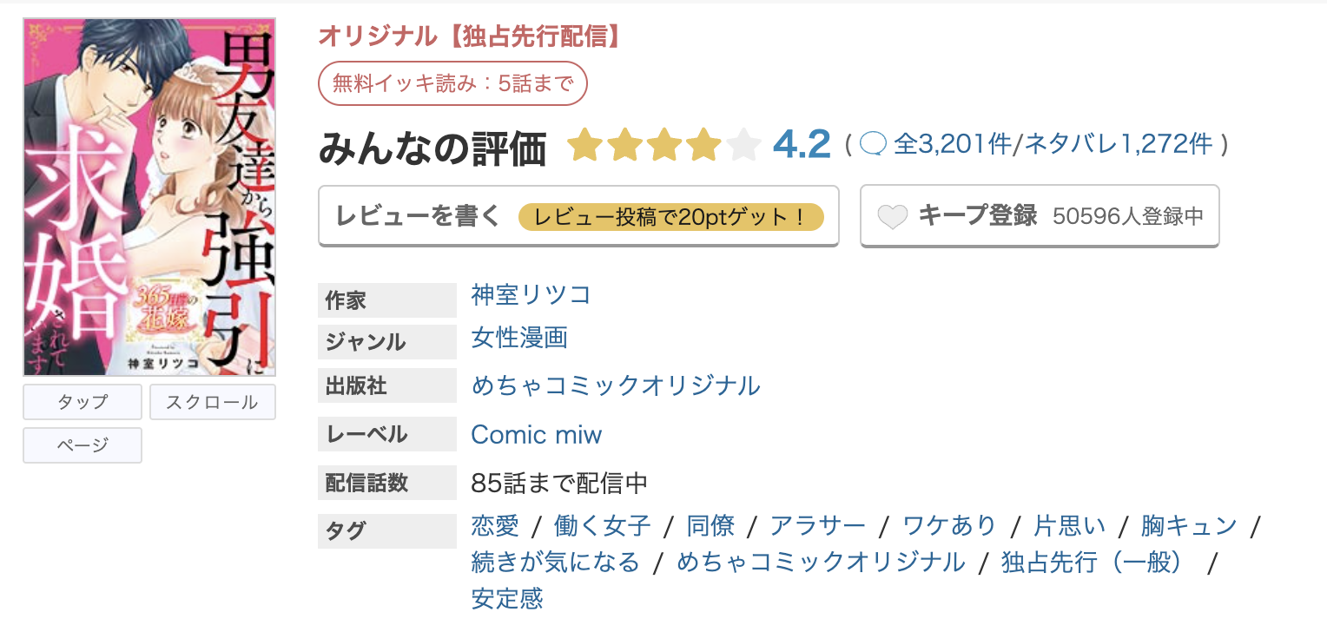Click the fourth gold rating star
Screen dimensions: 1327x632
click(703, 145)
